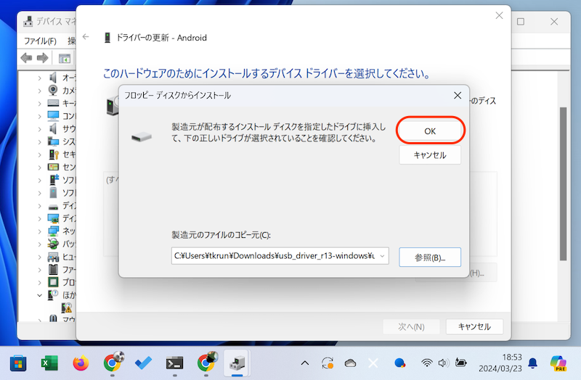Expand the audio (オー) device category
The image size is (581, 380).
(x=40, y=78)
